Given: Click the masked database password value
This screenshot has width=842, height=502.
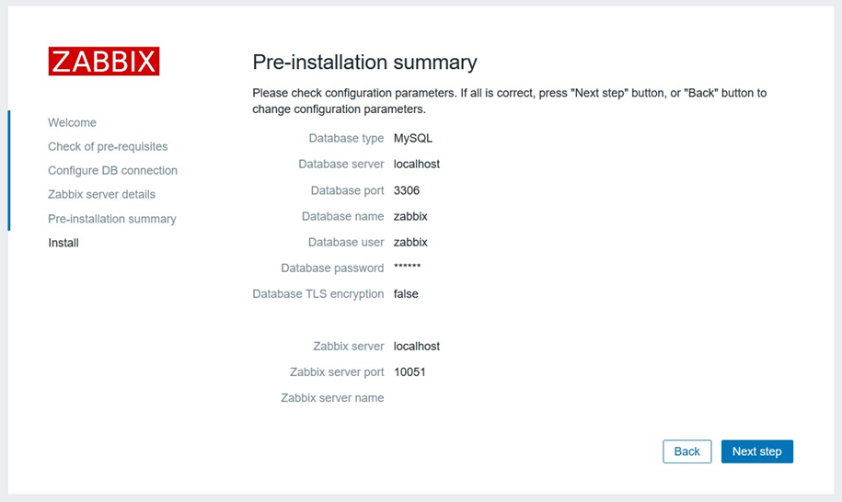Looking at the screenshot, I should pyautogui.click(x=407, y=267).
